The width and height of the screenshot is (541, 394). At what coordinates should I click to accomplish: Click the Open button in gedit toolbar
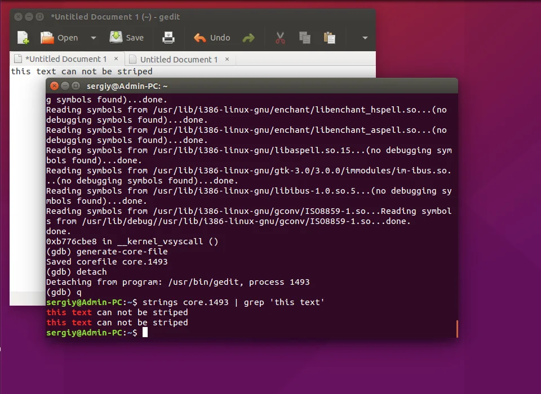pos(59,38)
